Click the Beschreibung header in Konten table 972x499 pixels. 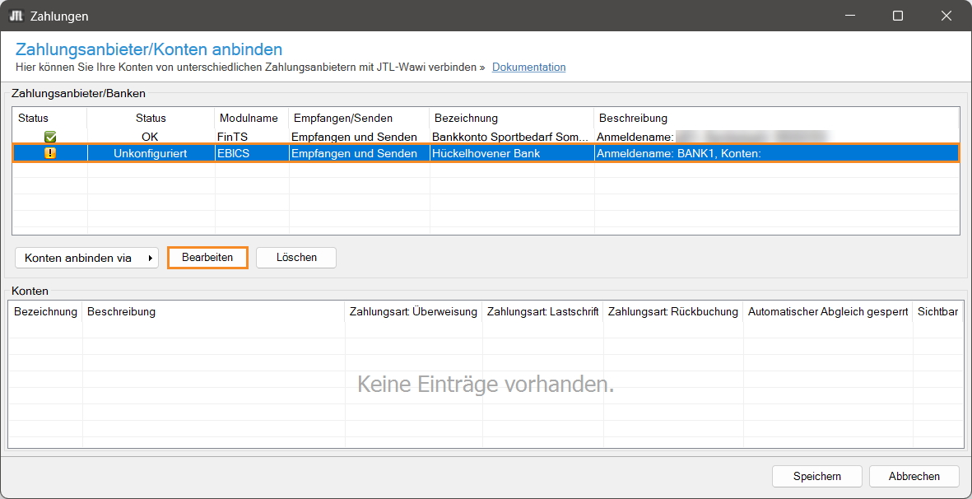tap(121, 312)
